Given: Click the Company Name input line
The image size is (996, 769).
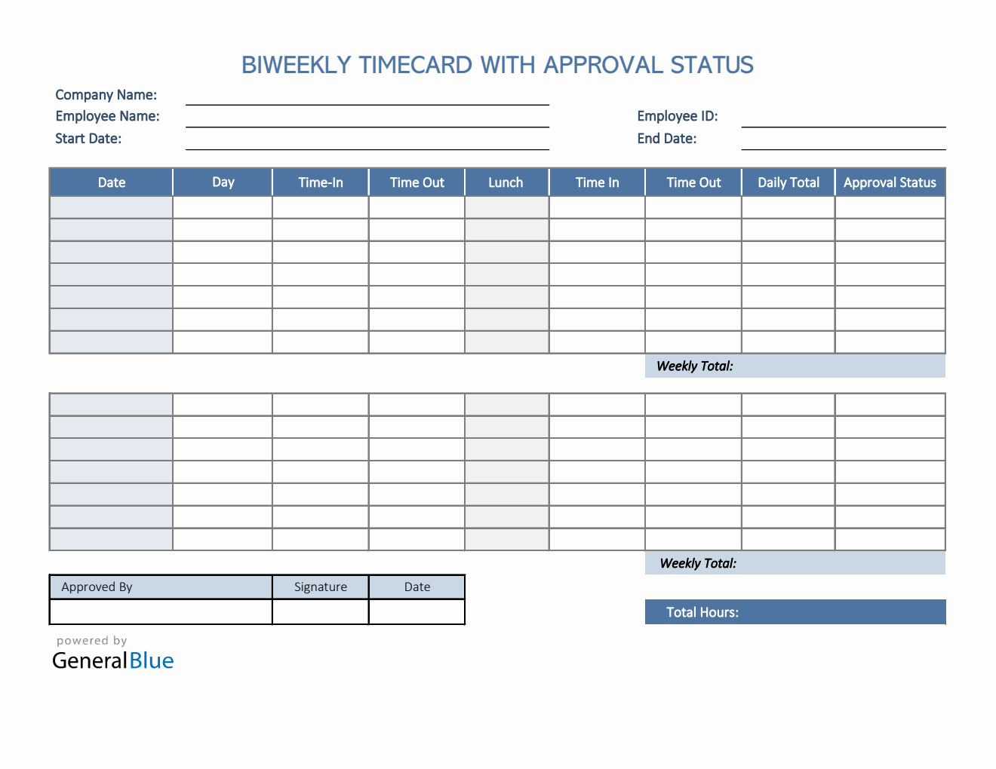Looking at the screenshot, I should pyautogui.click(x=367, y=102).
